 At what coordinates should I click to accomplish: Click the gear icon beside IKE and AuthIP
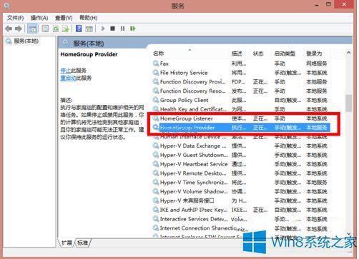[156, 210]
